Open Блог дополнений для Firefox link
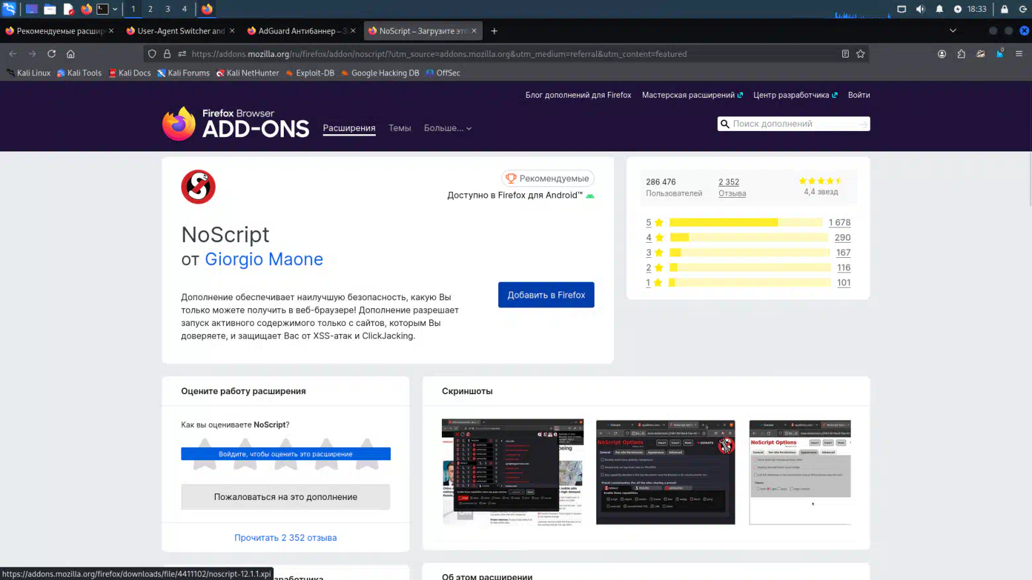This screenshot has width=1032, height=580. tap(578, 95)
